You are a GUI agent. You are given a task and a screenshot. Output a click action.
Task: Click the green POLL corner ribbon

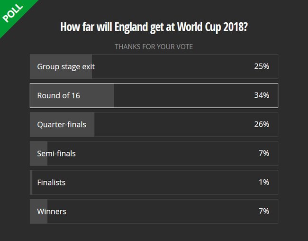(x=13, y=13)
